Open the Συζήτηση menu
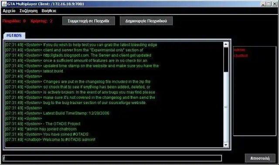Viewport: 279px width, 165px height. tap(28, 11)
